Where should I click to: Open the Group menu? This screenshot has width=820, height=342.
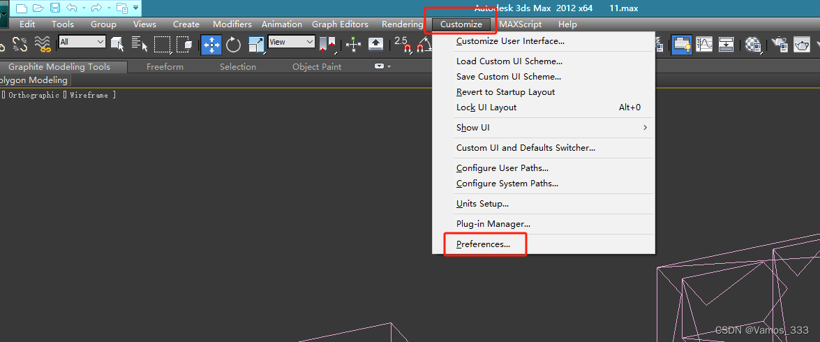[103, 24]
